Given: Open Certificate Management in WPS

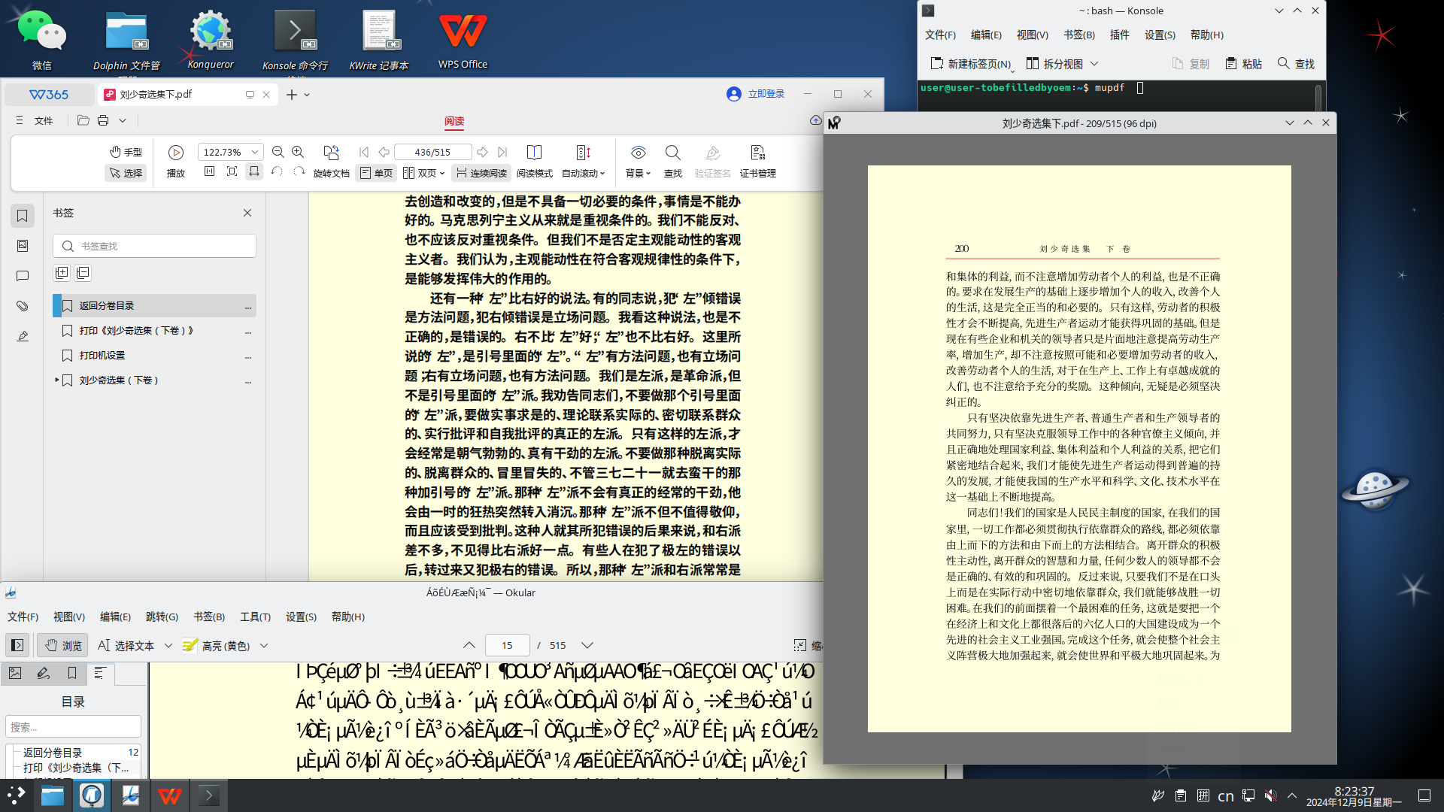Looking at the screenshot, I should pyautogui.click(x=757, y=162).
